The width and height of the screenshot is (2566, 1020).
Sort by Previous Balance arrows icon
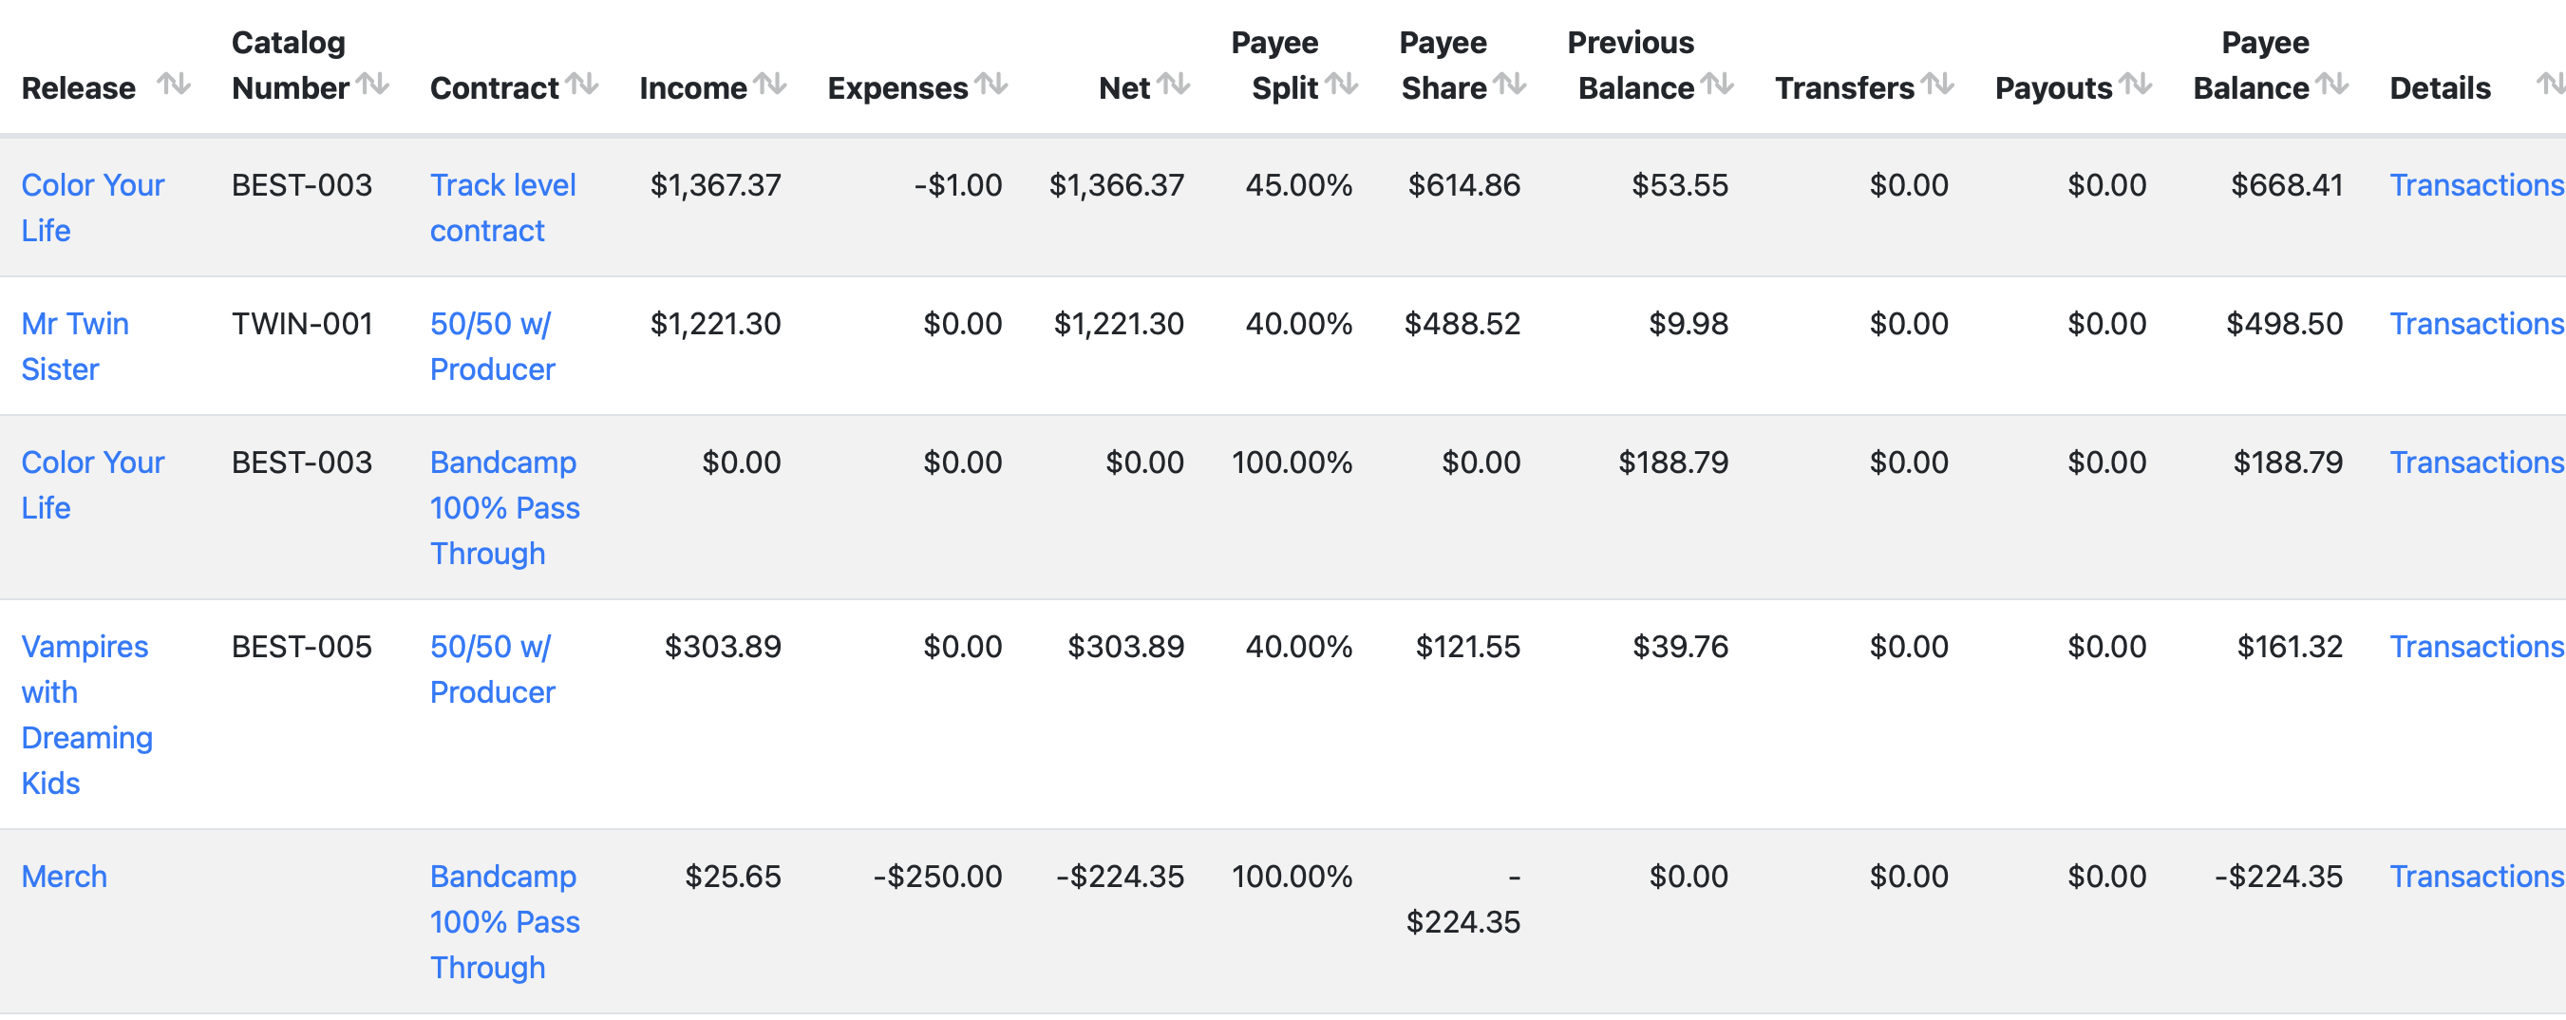(x=1717, y=85)
